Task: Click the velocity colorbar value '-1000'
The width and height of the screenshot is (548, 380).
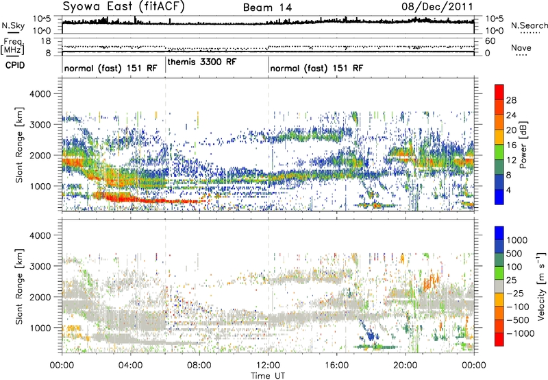Action: pyautogui.click(x=520, y=333)
